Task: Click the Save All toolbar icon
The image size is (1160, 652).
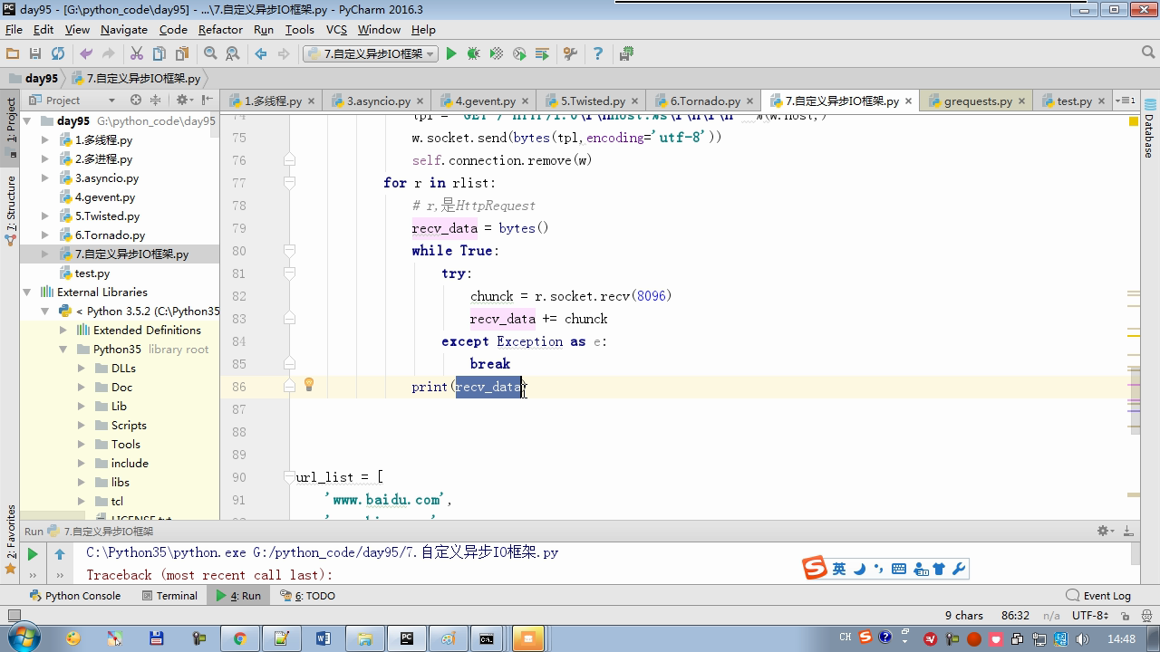Action: click(35, 54)
